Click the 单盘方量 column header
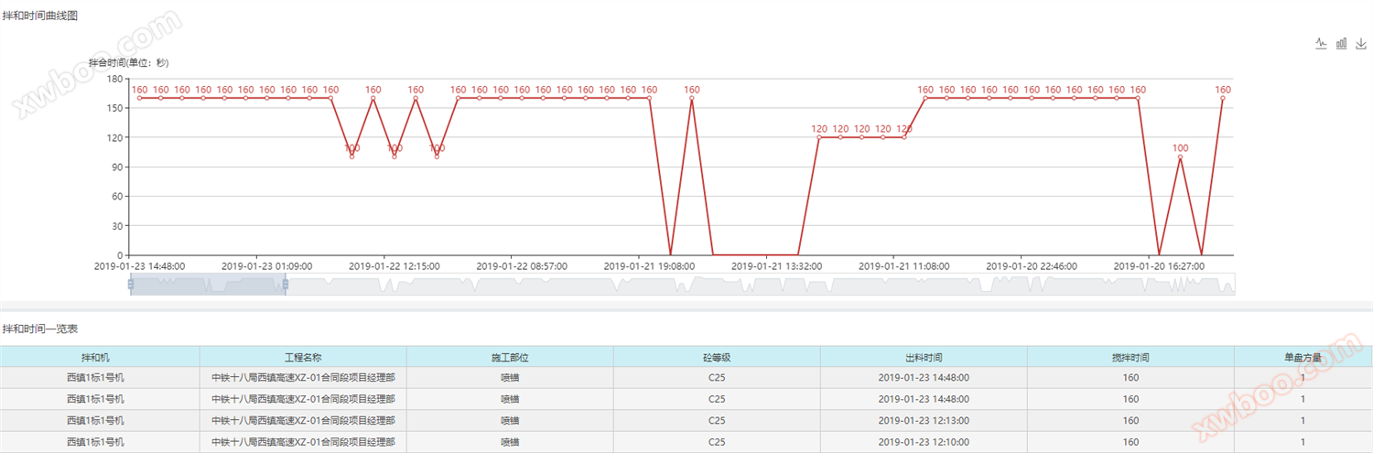Viewport: 1373px width, 453px height. pyautogui.click(x=1303, y=357)
